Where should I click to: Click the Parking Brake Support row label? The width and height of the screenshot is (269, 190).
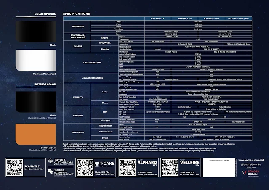pyautogui.click(x=128, y=69)
